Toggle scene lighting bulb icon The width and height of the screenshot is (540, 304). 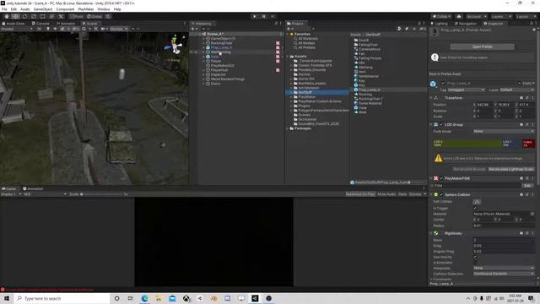[48, 29]
